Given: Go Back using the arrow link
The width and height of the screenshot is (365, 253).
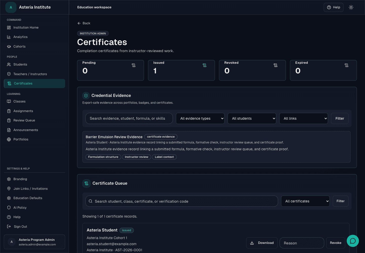Looking at the screenshot, I should [x=84, y=23].
